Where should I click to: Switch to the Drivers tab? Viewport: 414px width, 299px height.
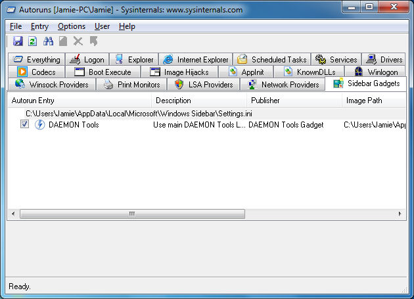coord(383,59)
